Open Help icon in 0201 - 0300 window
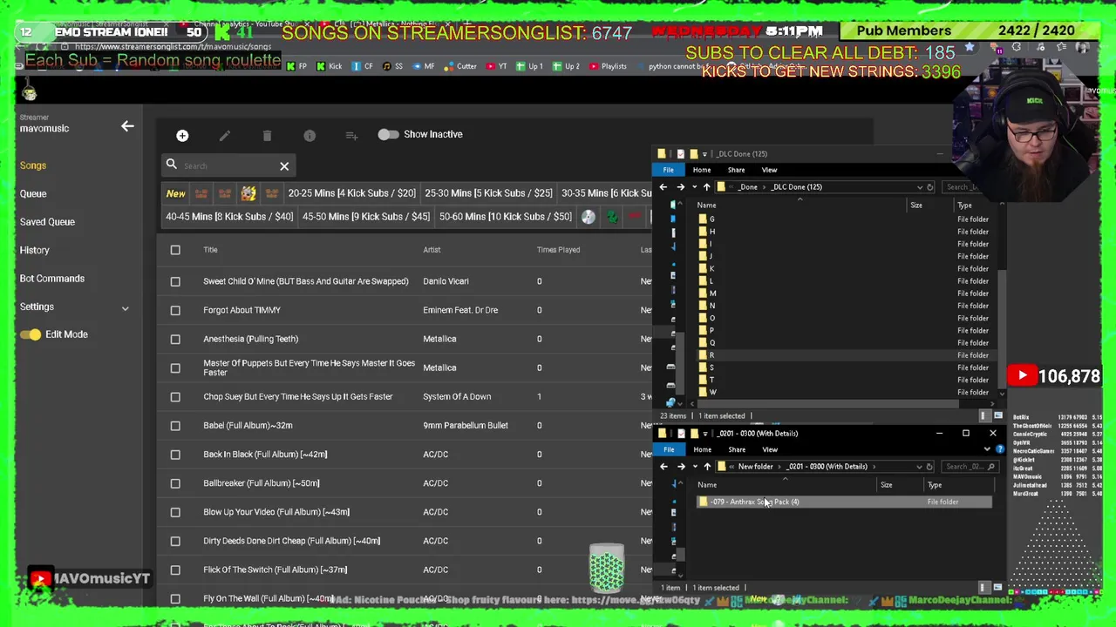The width and height of the screenshot is (1116, 627). (x=999, y=449)
